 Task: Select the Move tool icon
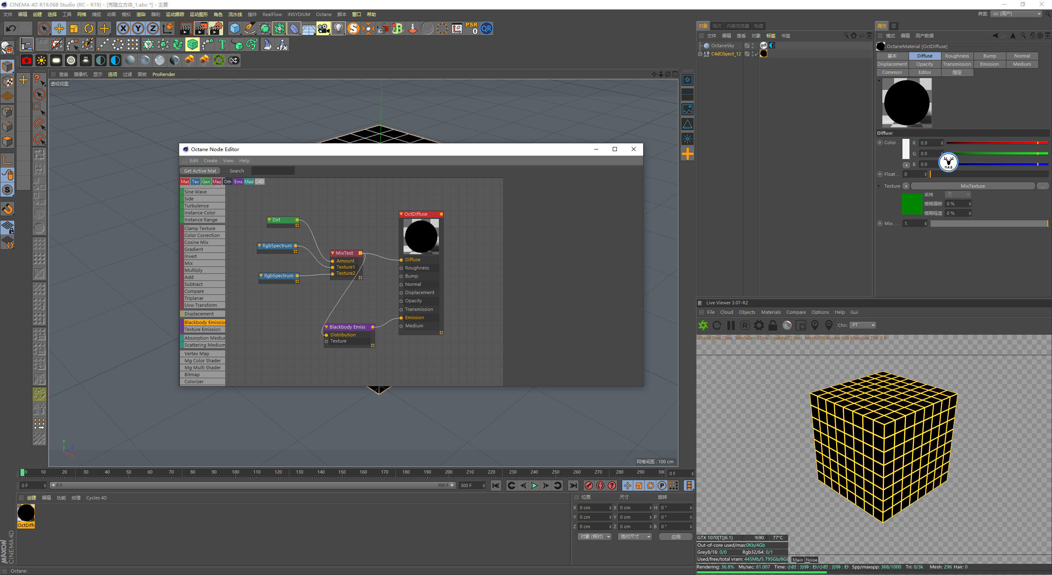tap(59, 28)
